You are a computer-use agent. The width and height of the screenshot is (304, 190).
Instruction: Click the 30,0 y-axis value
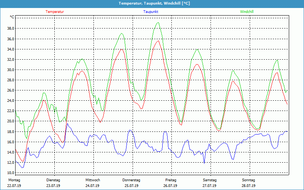[x=11, y=70]
